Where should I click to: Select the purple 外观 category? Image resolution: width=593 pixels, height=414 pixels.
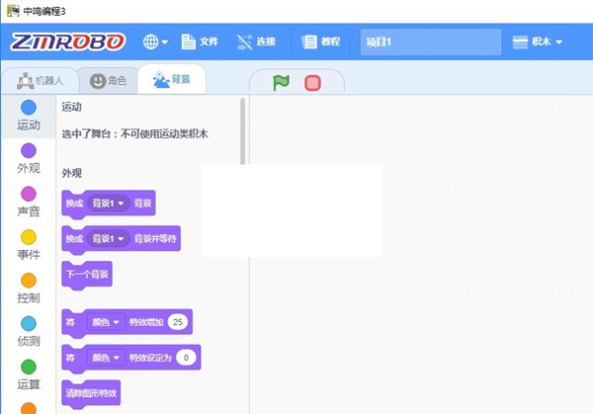29,159
